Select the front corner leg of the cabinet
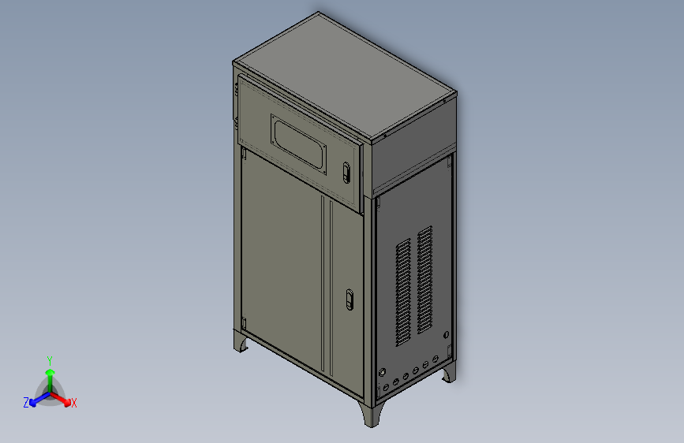The height and width of the screenshot is (443, 684). pos(371,414)
